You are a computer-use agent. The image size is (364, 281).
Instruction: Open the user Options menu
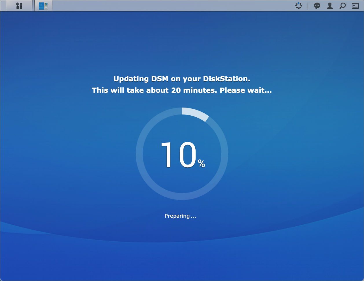pyautogui.click(x=330, y=6)
